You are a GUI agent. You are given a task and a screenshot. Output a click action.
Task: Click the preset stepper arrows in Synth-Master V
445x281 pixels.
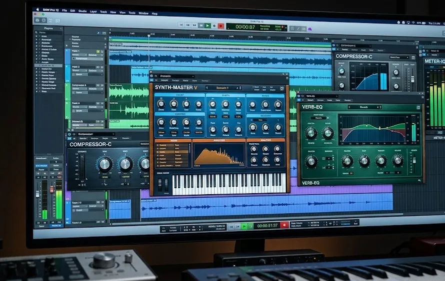pyautogui.click(x=240, y=88)
